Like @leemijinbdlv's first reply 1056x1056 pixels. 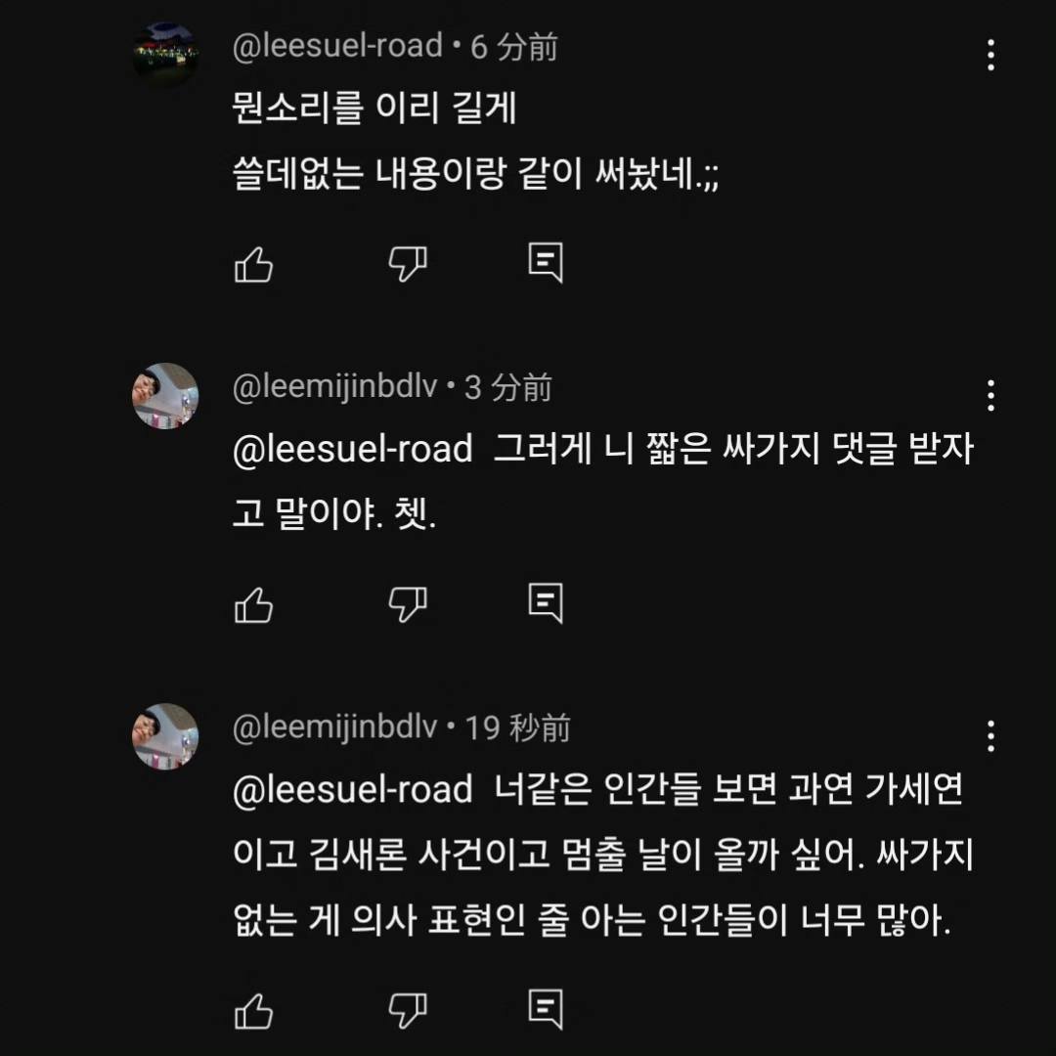tap(253, 602)
